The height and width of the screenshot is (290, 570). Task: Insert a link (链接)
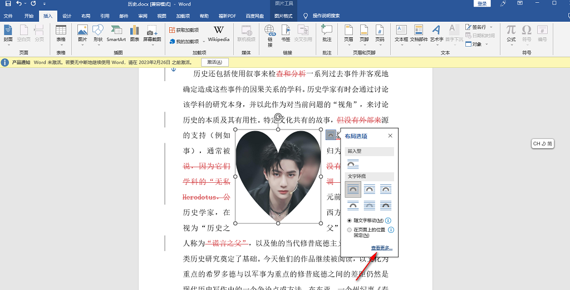point(270,36)
